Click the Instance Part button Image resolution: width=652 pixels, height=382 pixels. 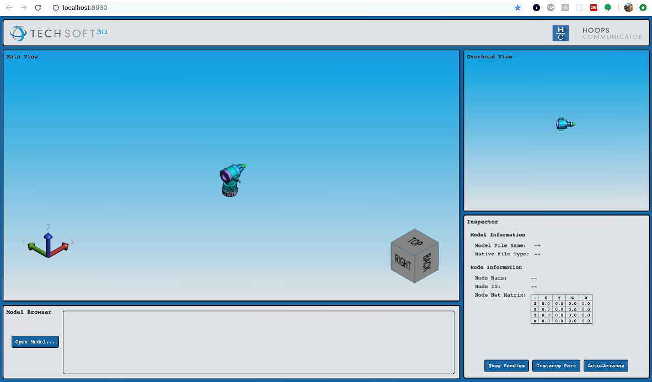pyautogui.click(x=556, y=365)
